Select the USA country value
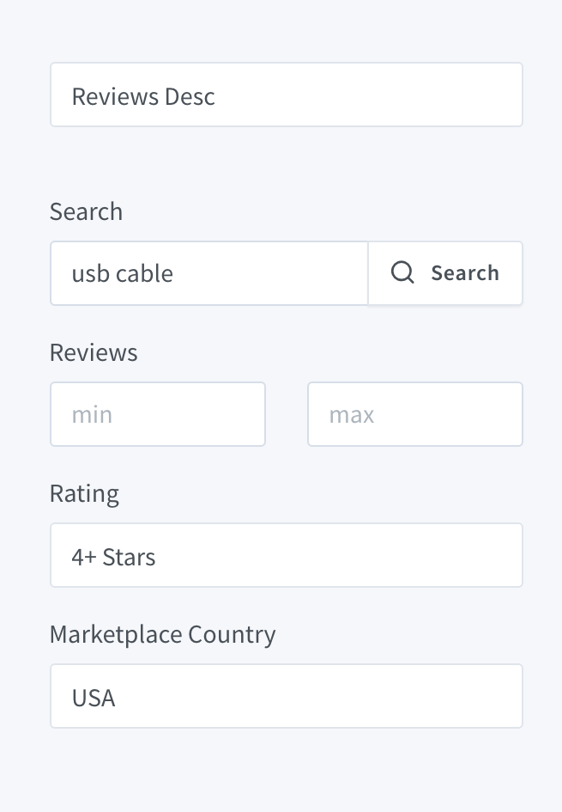Viewport: 562px width, 812px height. click(x=94, y=697)
